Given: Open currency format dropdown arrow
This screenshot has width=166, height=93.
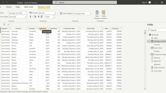Looking at the screenshot, I should 33,17.
